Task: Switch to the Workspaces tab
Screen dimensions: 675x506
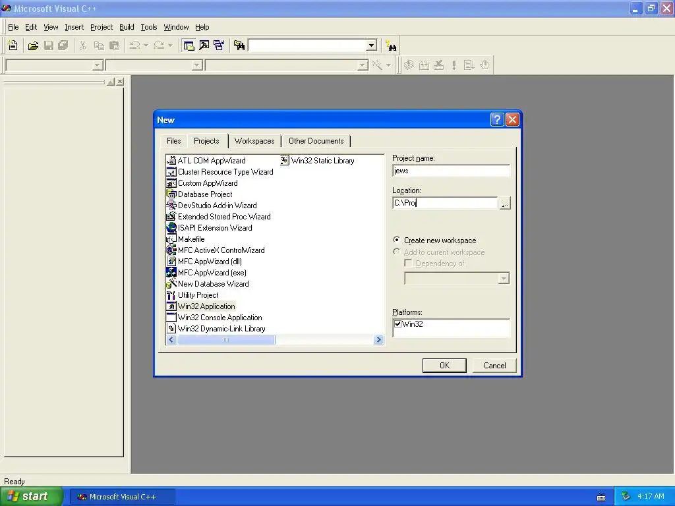Action: [254, 141]
